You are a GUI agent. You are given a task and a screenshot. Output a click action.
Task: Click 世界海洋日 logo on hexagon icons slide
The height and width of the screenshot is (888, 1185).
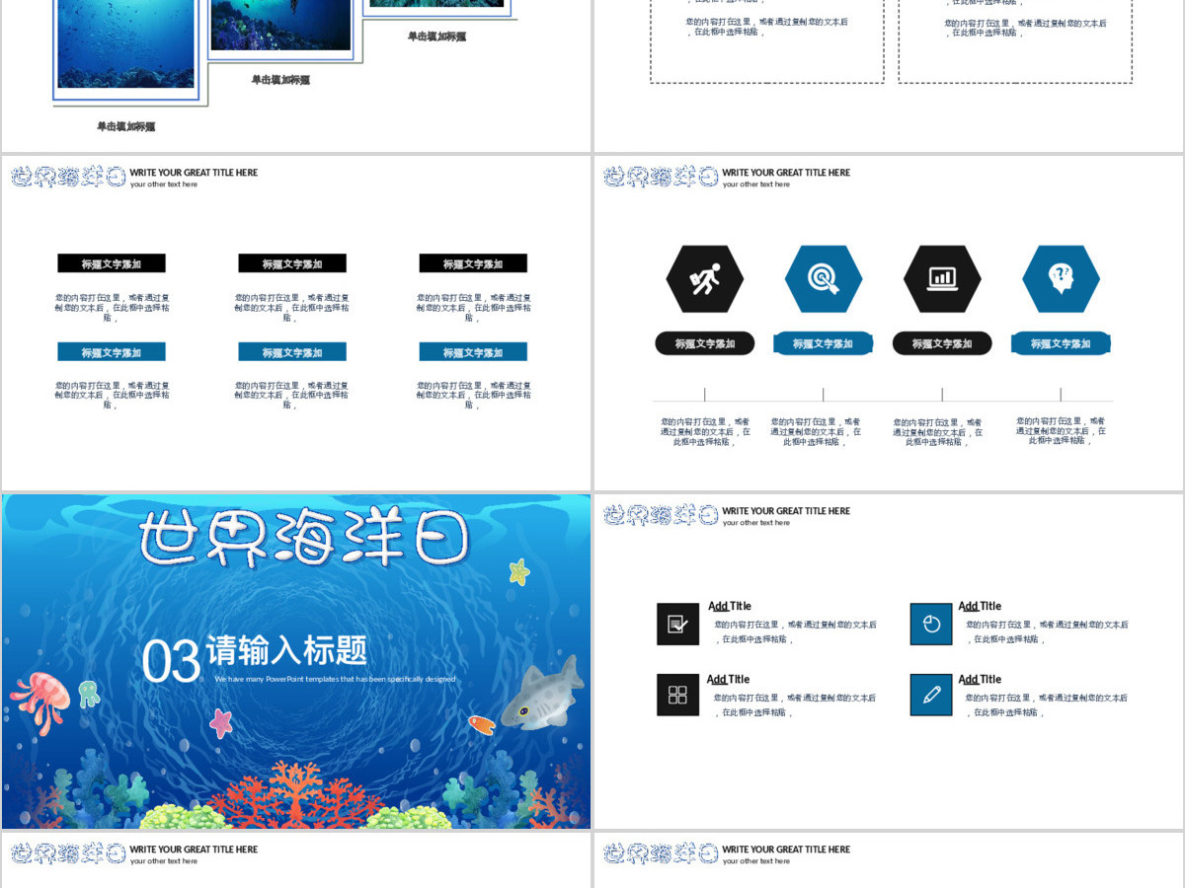click(x=661, y=177)
